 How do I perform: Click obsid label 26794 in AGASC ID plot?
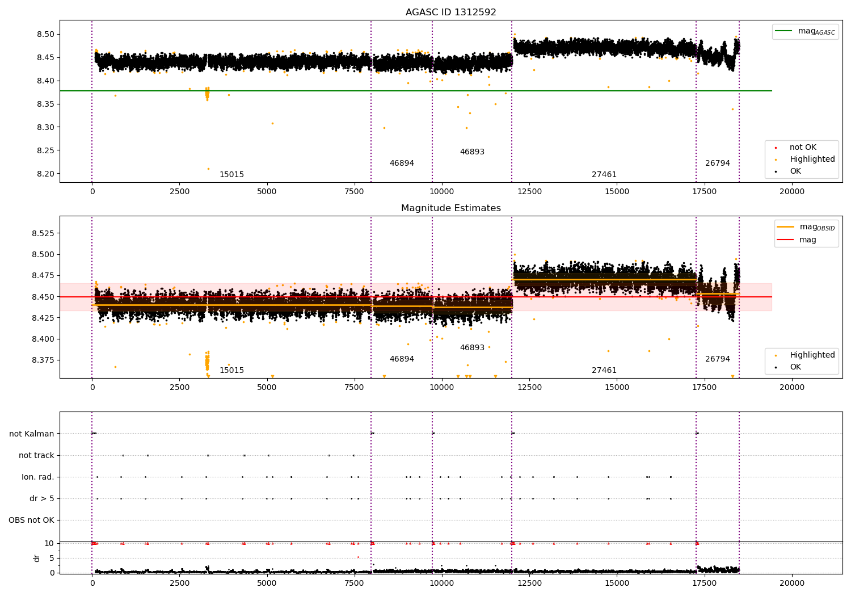tap(718, 163)
